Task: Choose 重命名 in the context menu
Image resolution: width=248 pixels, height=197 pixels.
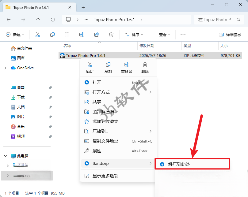Action: pos(126,68)
